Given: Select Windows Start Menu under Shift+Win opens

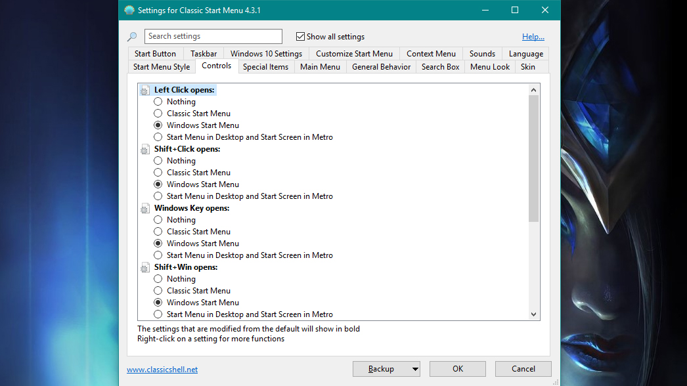Looking at the screenshot, I should point(158,303).
